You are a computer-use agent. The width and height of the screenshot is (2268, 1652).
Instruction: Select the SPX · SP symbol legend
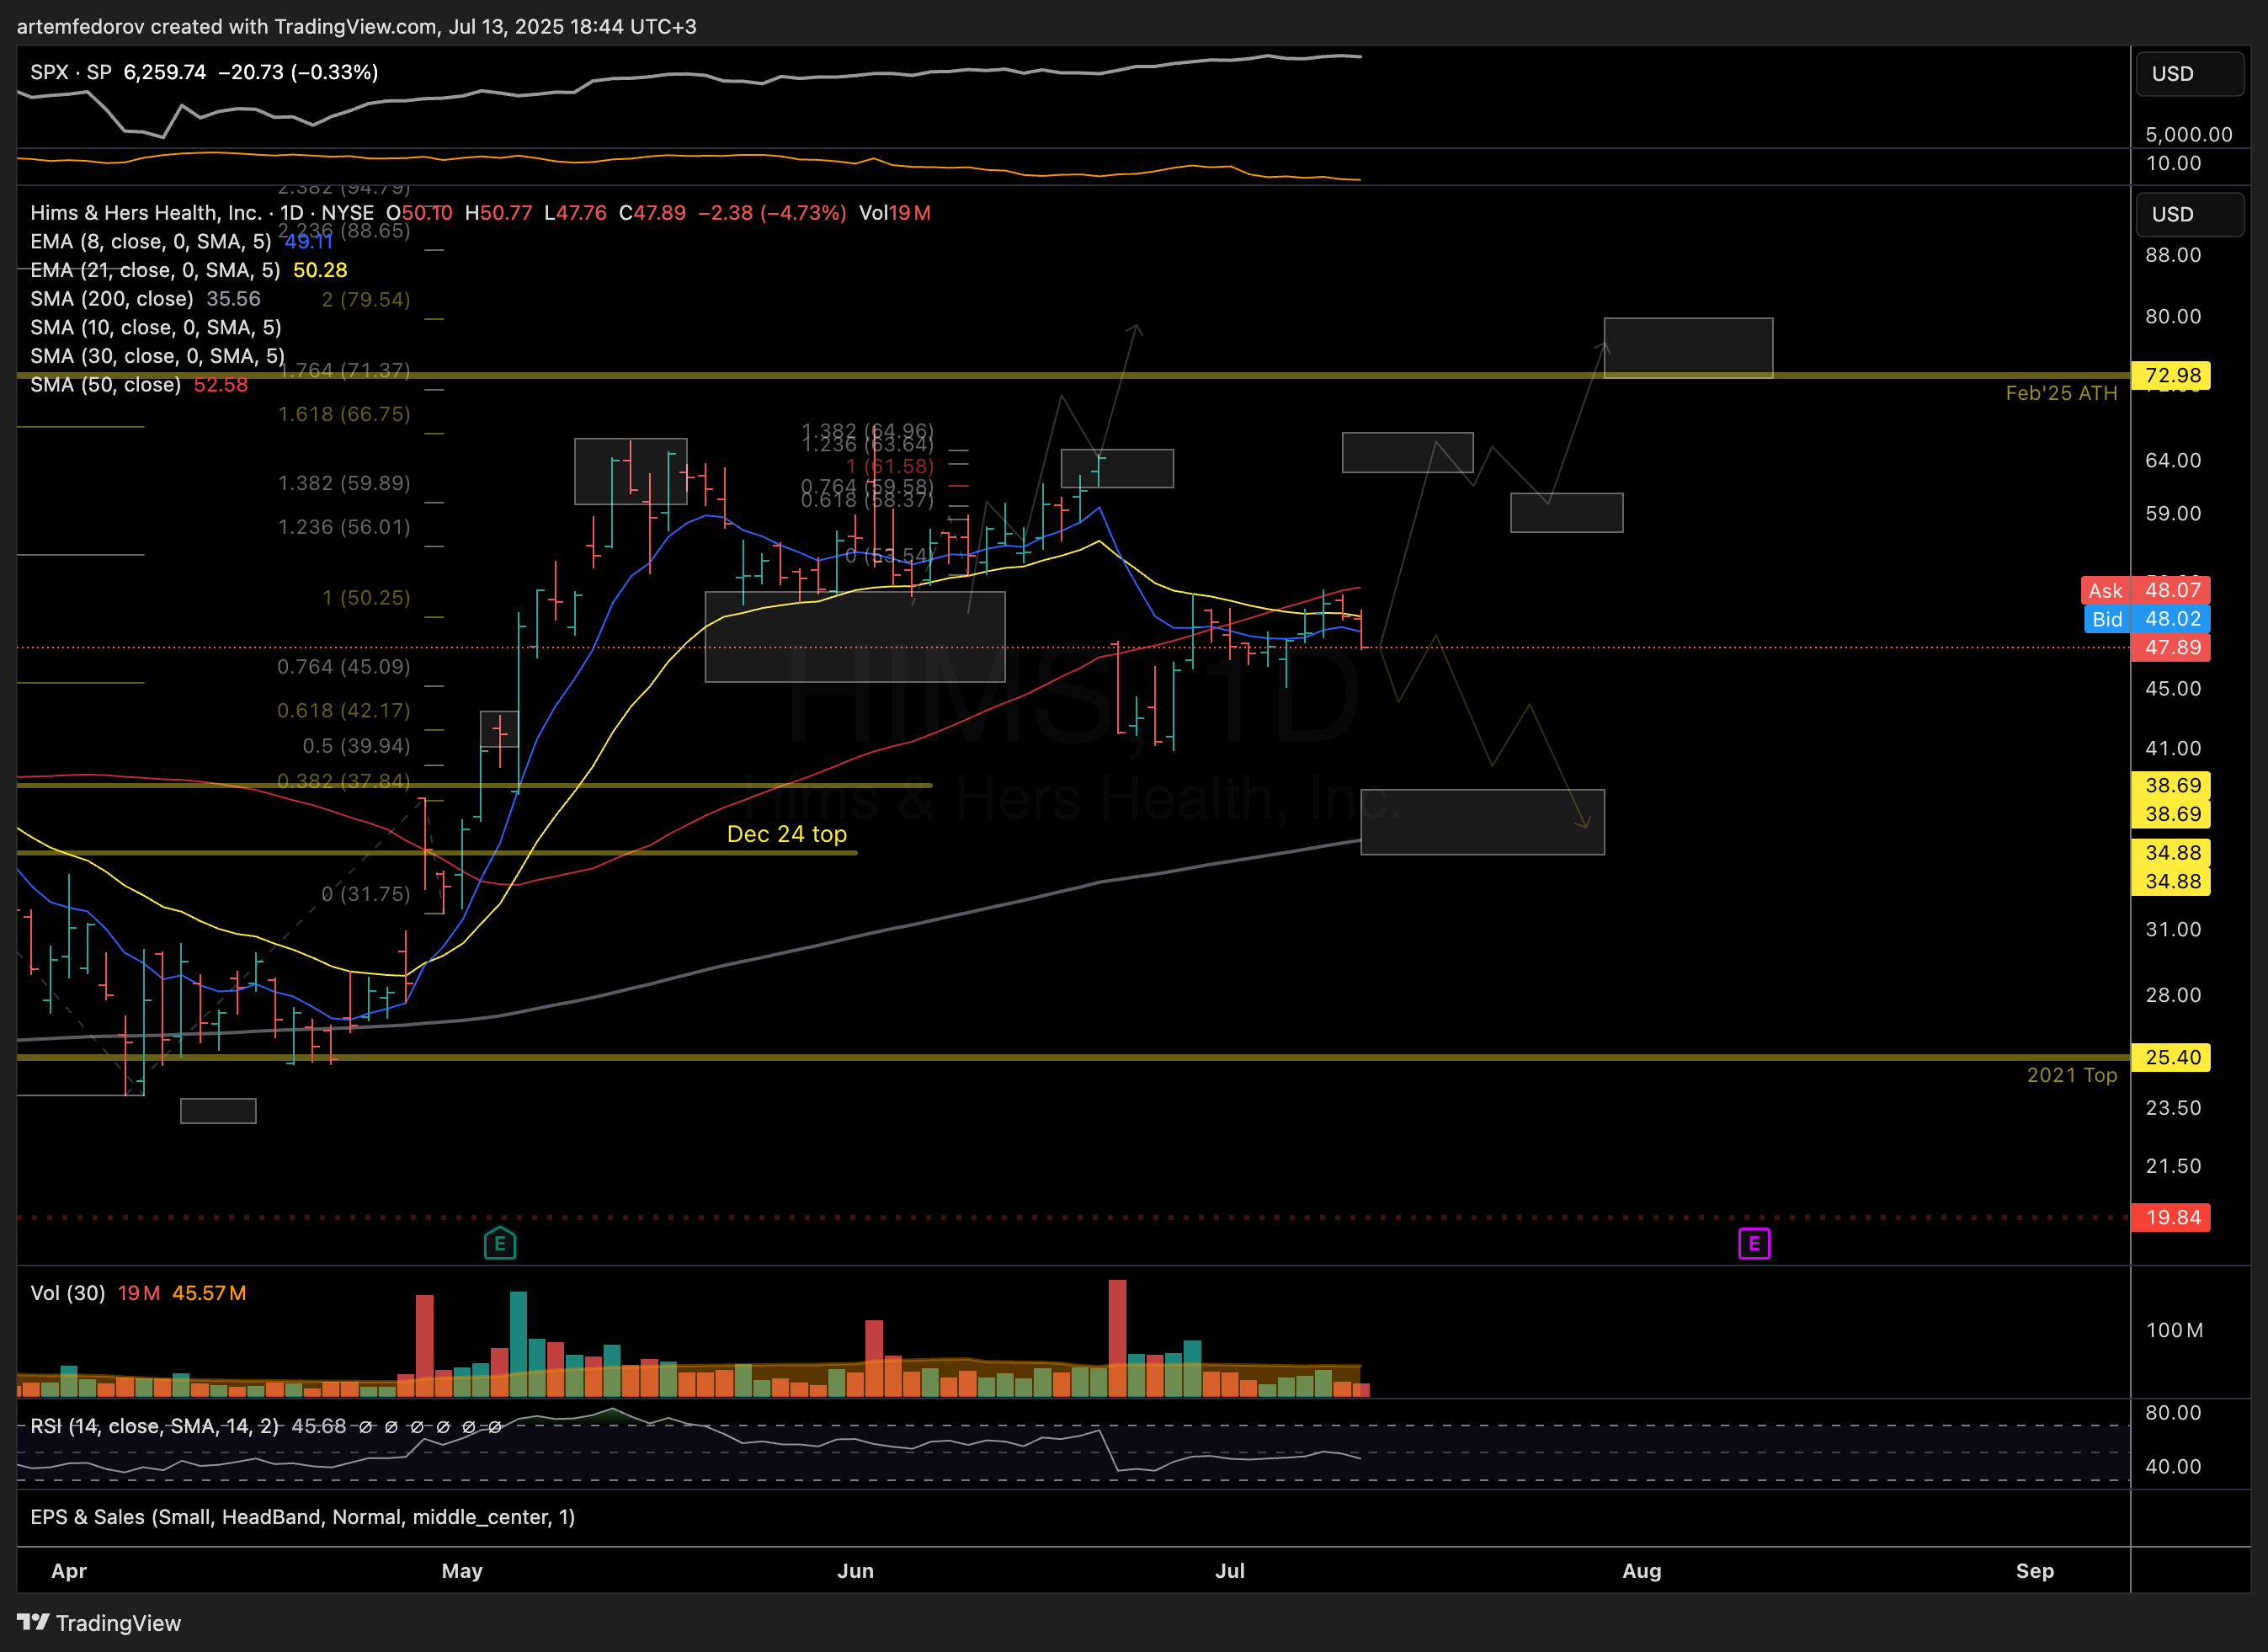click(71, 72)
